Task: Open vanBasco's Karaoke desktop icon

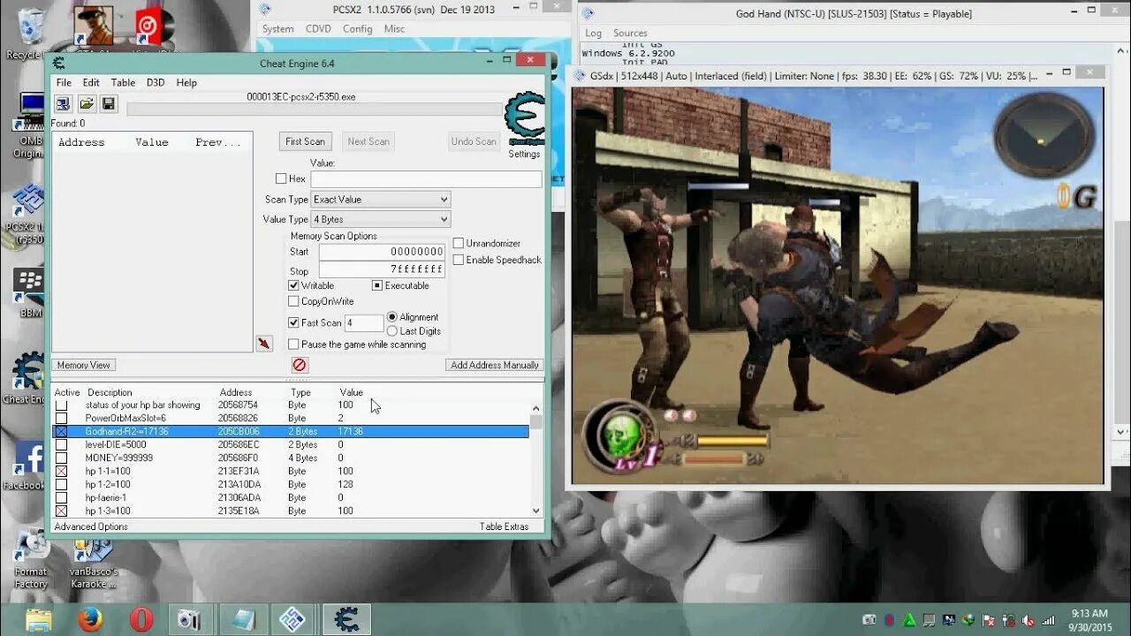Action: 94,559
